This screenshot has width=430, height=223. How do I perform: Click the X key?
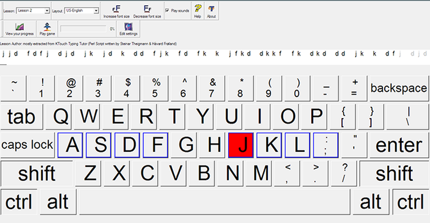click(x=117, y=174)
